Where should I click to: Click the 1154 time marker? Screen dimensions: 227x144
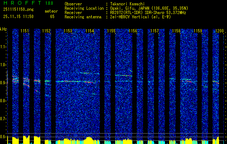90,31
